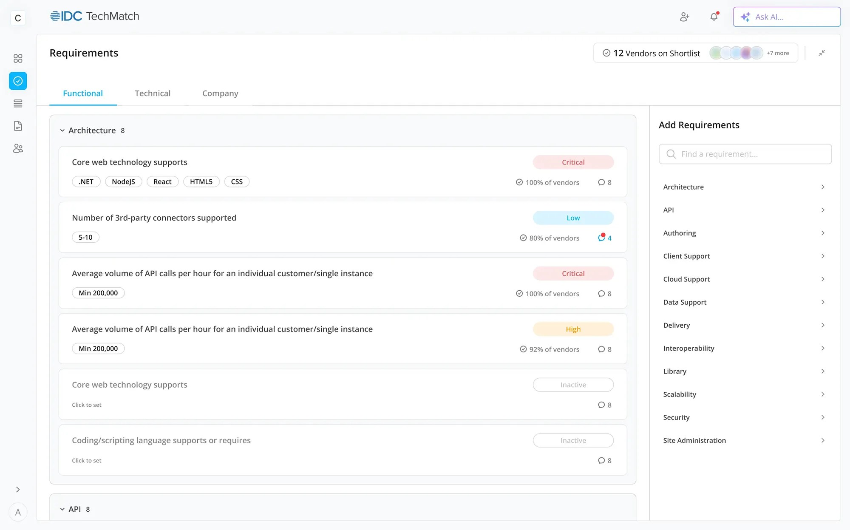Screen dimensions: 850x530
Task: Open the list view icon in the sidebar
Action: pyautogui.click(x=17, y=103)
